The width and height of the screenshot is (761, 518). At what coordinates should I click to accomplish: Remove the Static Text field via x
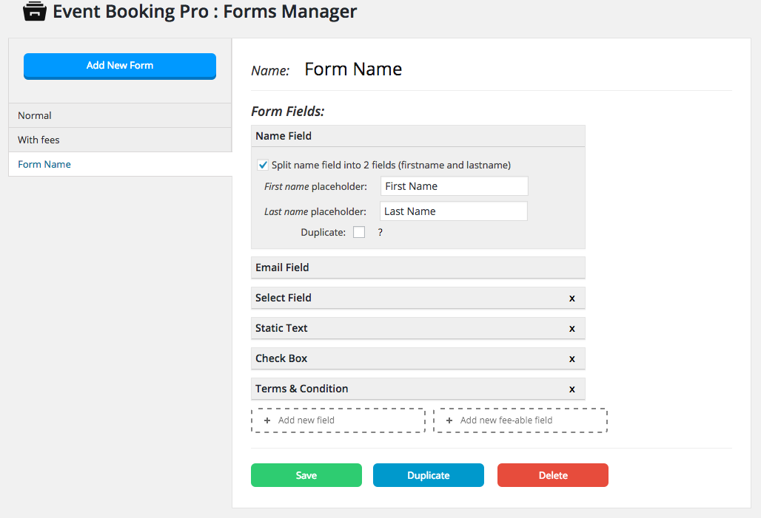tap(571, 329)
